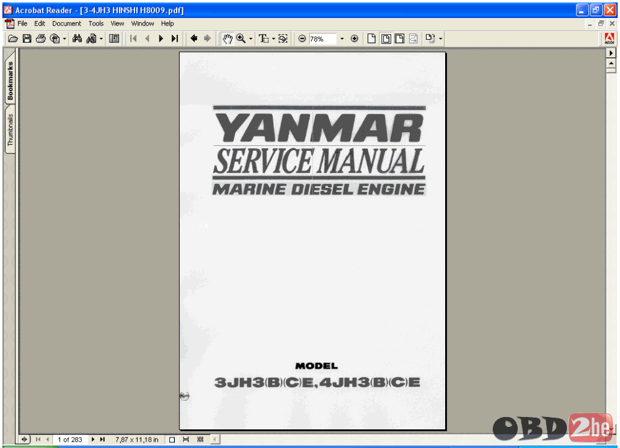The width and height of the screenshot is (620, 448).
Task: Go to the next page in the status bar
Action: pyautogui.click(x=93, y=439)
